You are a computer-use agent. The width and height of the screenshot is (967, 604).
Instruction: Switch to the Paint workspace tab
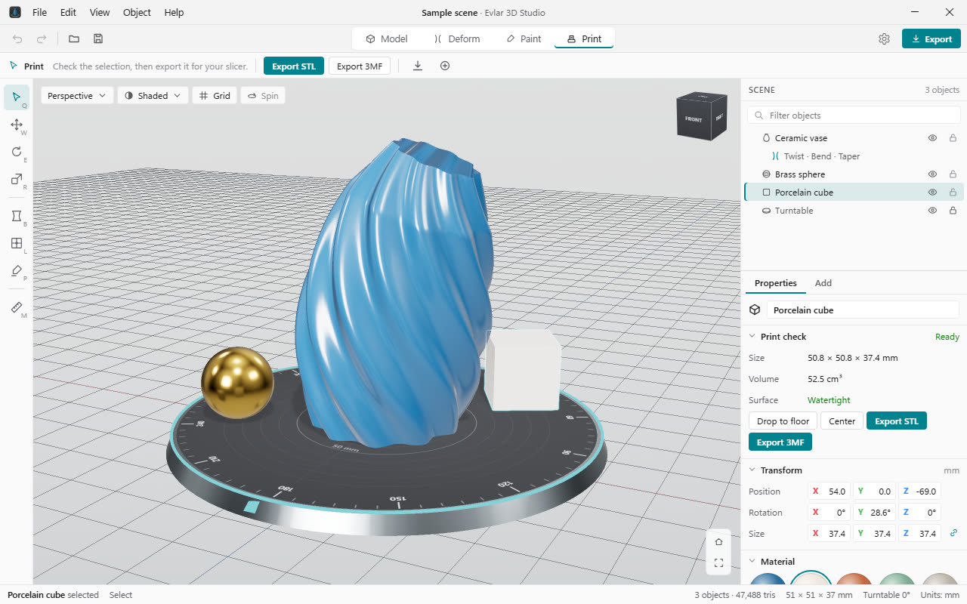(x=524, y=39)
